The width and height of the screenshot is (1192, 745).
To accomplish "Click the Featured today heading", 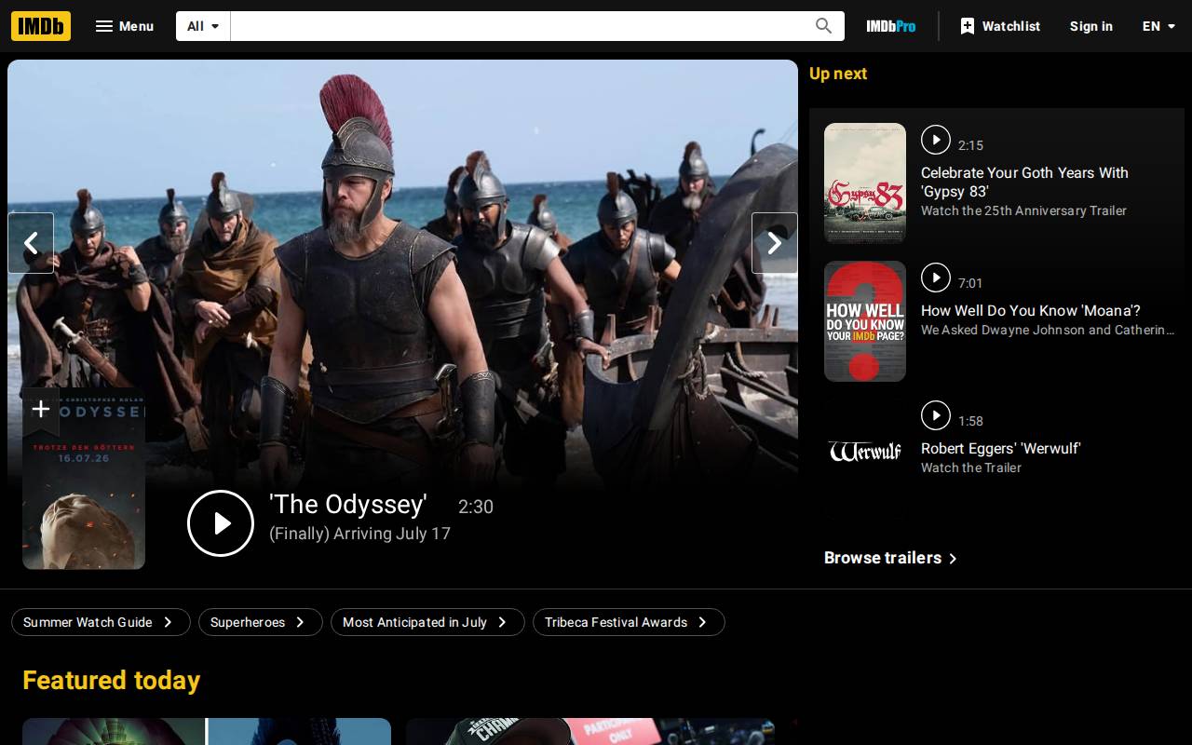I will point(112,681).
